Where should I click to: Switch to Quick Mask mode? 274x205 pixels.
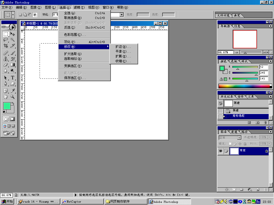[12, 119]
